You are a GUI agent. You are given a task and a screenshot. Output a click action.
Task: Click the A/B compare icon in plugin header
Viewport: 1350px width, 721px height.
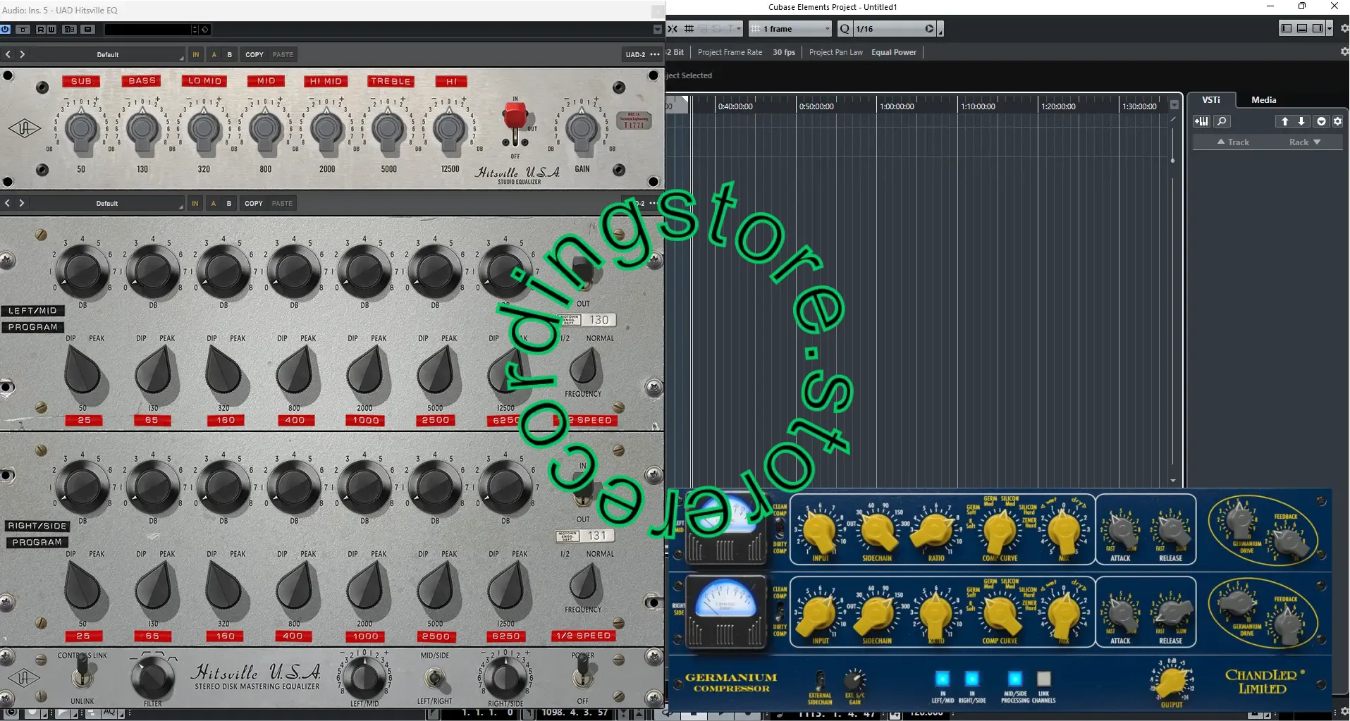click(69, 29)
